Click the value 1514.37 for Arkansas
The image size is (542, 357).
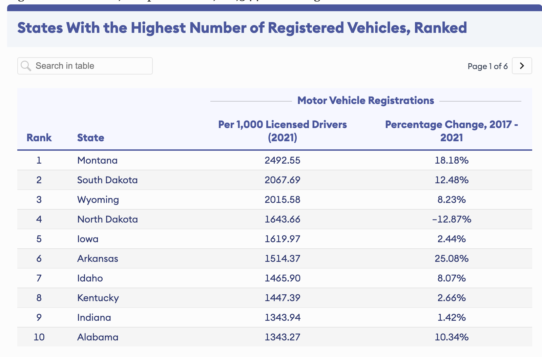pos(283,258)
